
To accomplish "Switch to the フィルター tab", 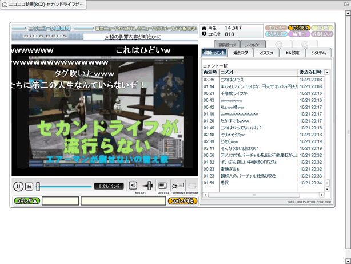I will click(253, 45).
